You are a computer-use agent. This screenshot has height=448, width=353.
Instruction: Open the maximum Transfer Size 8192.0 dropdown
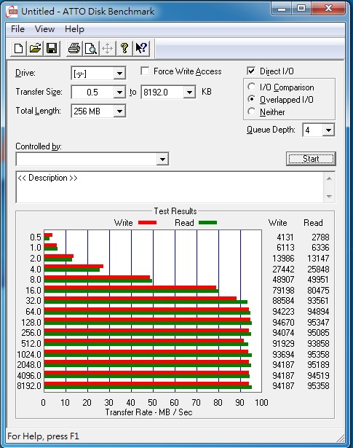(189, 93)
